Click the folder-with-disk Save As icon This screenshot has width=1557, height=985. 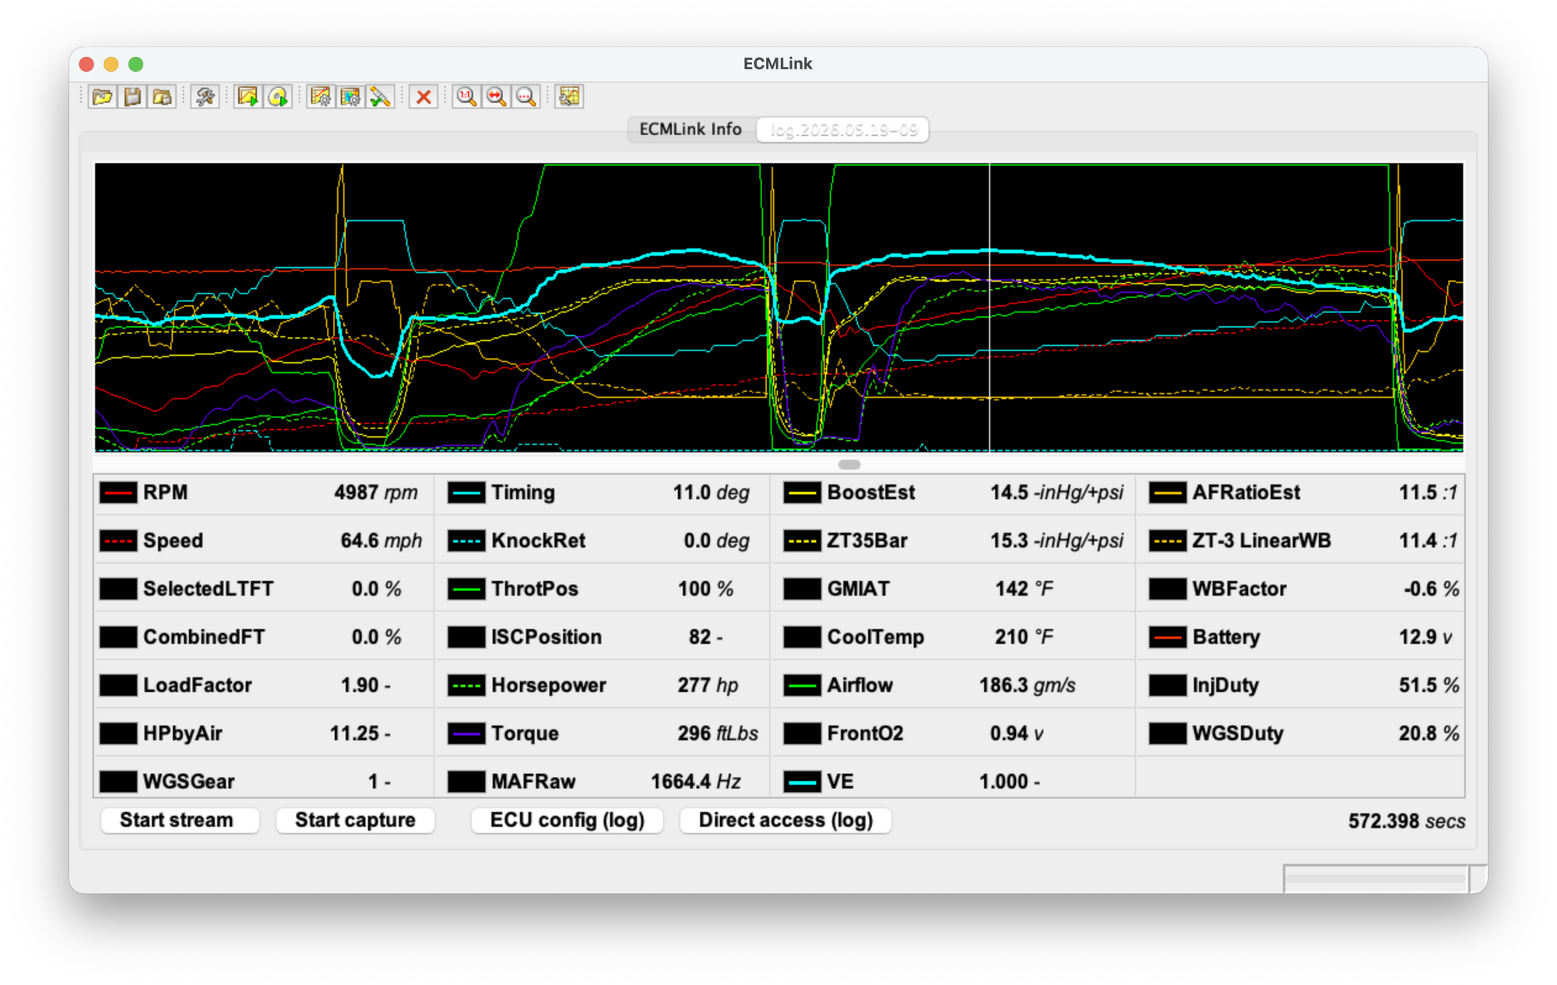pyautogui.click(x=162, y=97)
